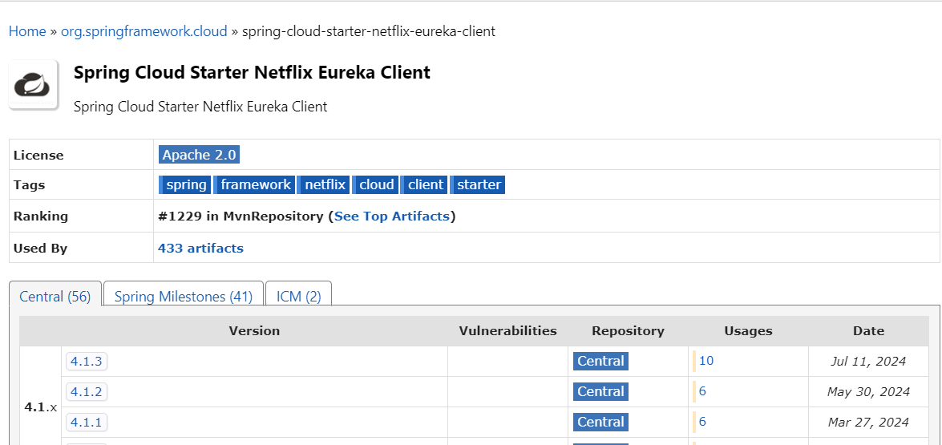Click the Mar 27, 2024 date cell
This screenshot has width=942, height=445.
[x=868, y=423]
